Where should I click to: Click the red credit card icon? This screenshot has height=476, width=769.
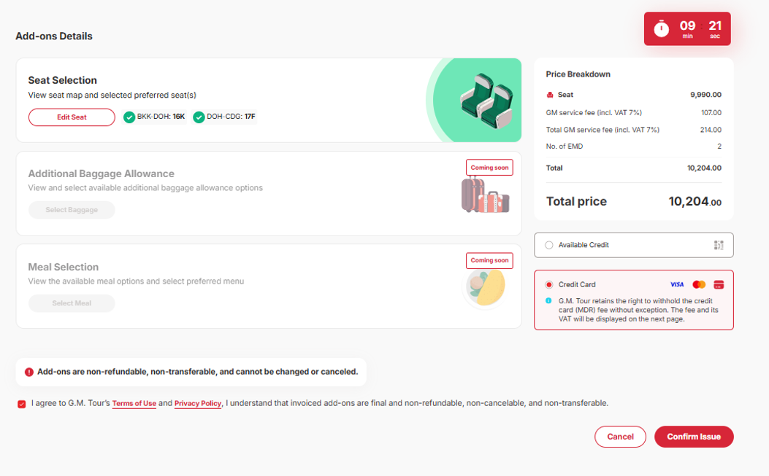[x=719, y=284]
